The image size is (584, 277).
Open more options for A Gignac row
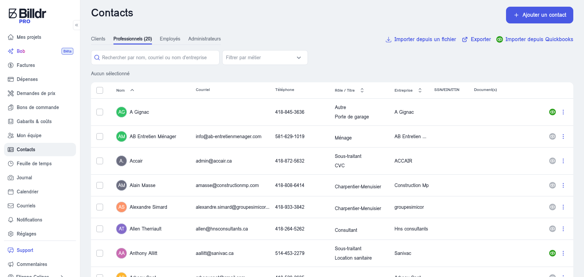(x=563, y=112)
